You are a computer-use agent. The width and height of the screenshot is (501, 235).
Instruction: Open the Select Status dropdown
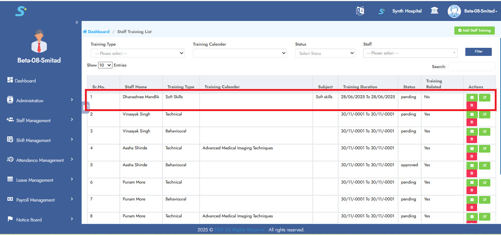point(325,53)
